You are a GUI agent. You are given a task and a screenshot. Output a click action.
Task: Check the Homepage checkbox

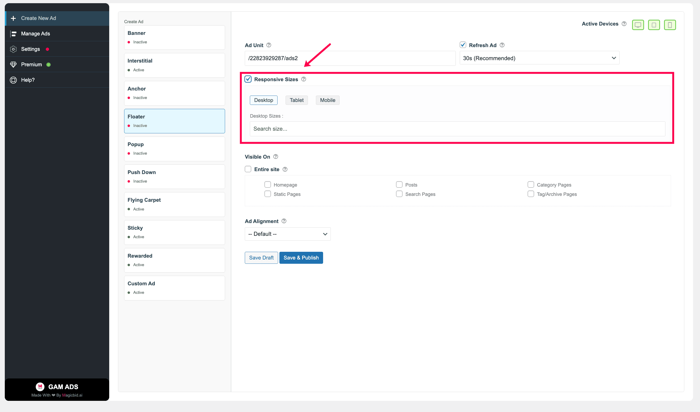tap(267, 185)
